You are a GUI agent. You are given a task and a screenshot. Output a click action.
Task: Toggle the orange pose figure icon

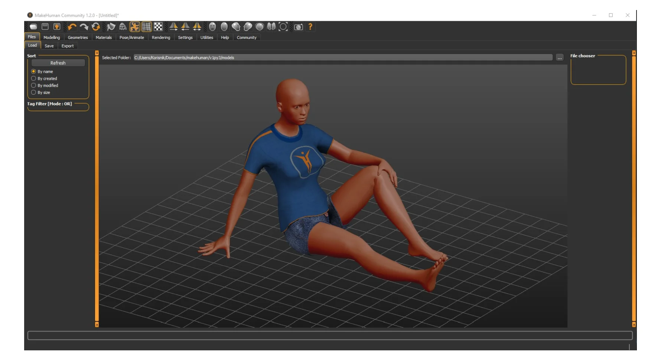click(134, 27)
